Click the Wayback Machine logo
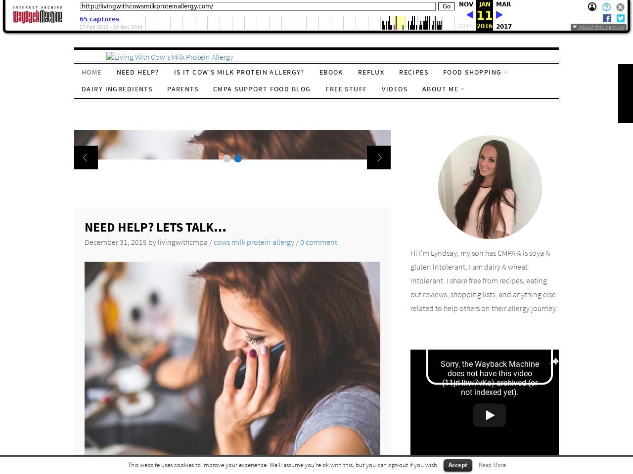 pyautogui.click(x=38, y=15)
